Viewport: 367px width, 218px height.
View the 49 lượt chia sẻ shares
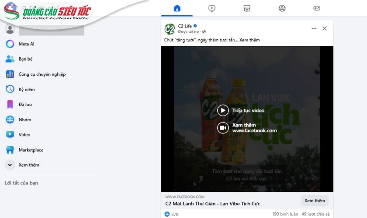[315, 214]
